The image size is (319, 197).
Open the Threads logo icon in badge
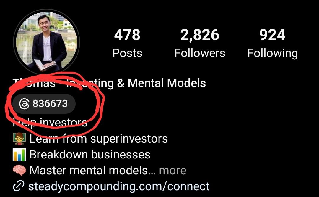click(x=24, y=104)
